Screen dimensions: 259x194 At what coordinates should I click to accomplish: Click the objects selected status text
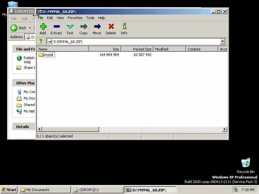55,136
